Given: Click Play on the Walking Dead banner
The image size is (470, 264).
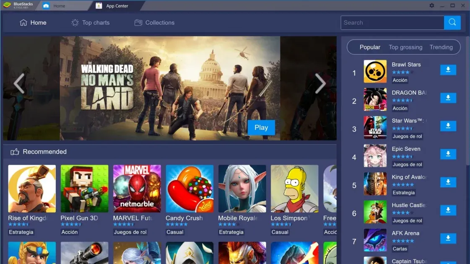Looking at the screenshot, I should 261,127.
